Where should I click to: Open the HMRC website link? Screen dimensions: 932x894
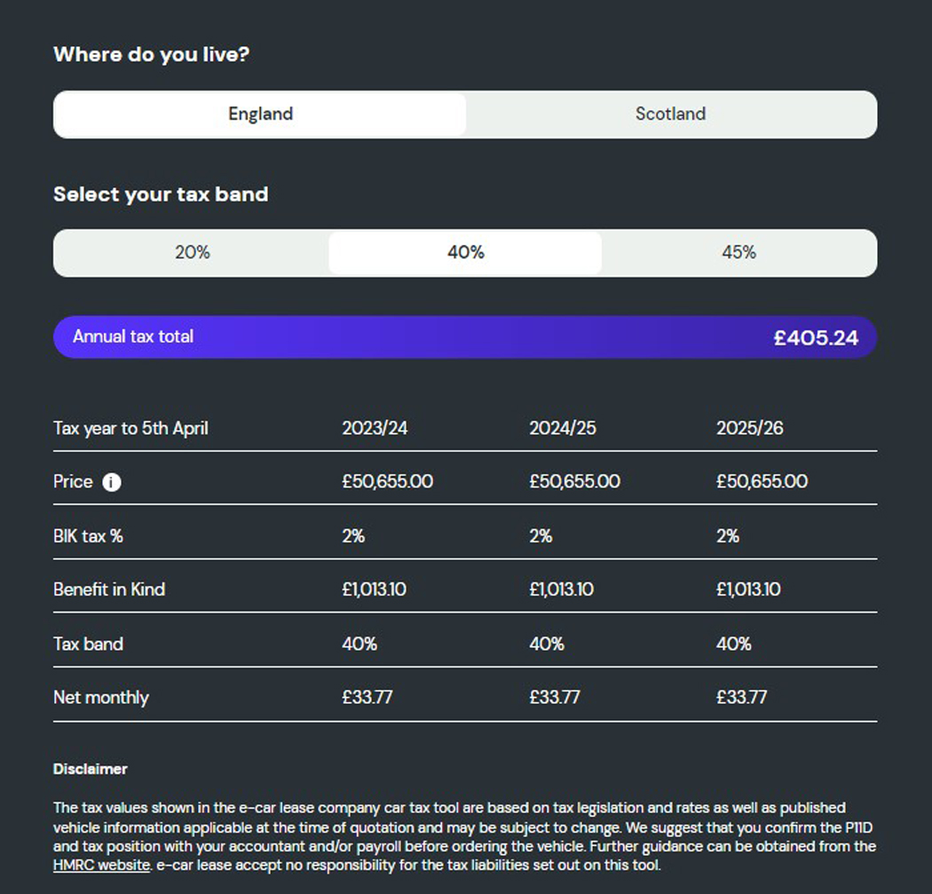[102, 865]
